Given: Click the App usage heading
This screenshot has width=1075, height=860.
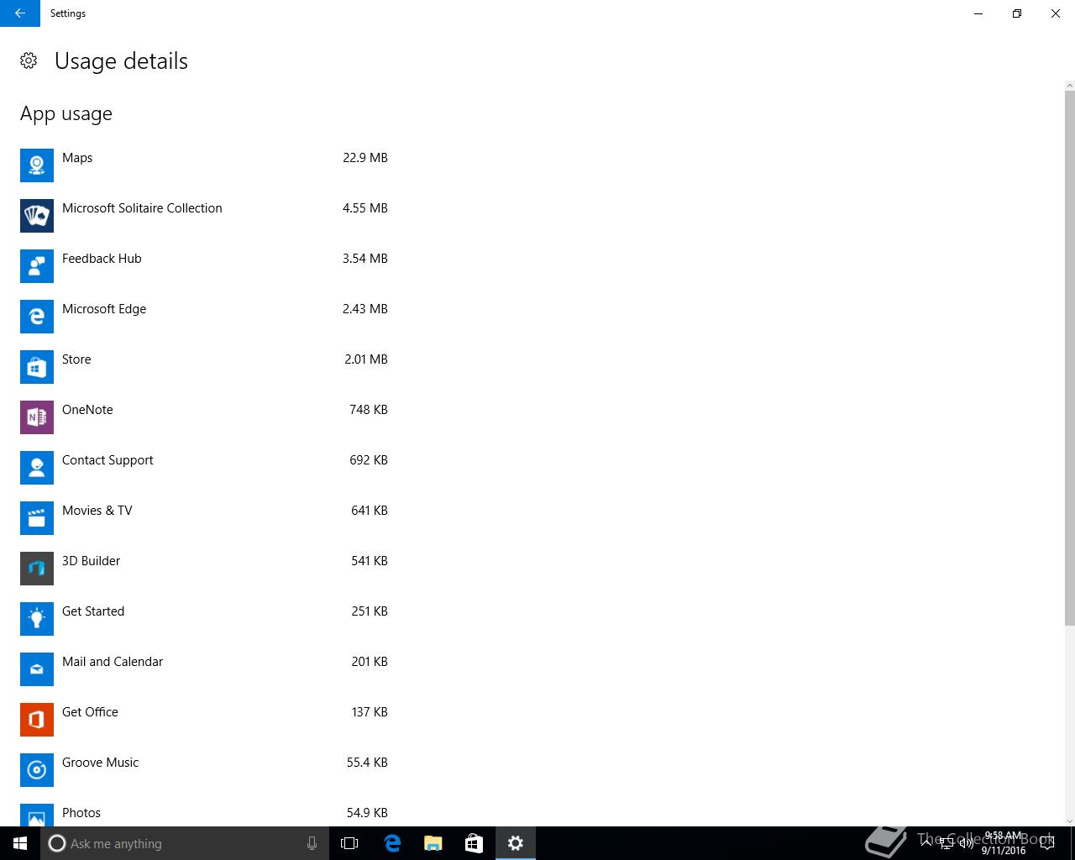Looking at the screenshot, I should pos(66,114).
